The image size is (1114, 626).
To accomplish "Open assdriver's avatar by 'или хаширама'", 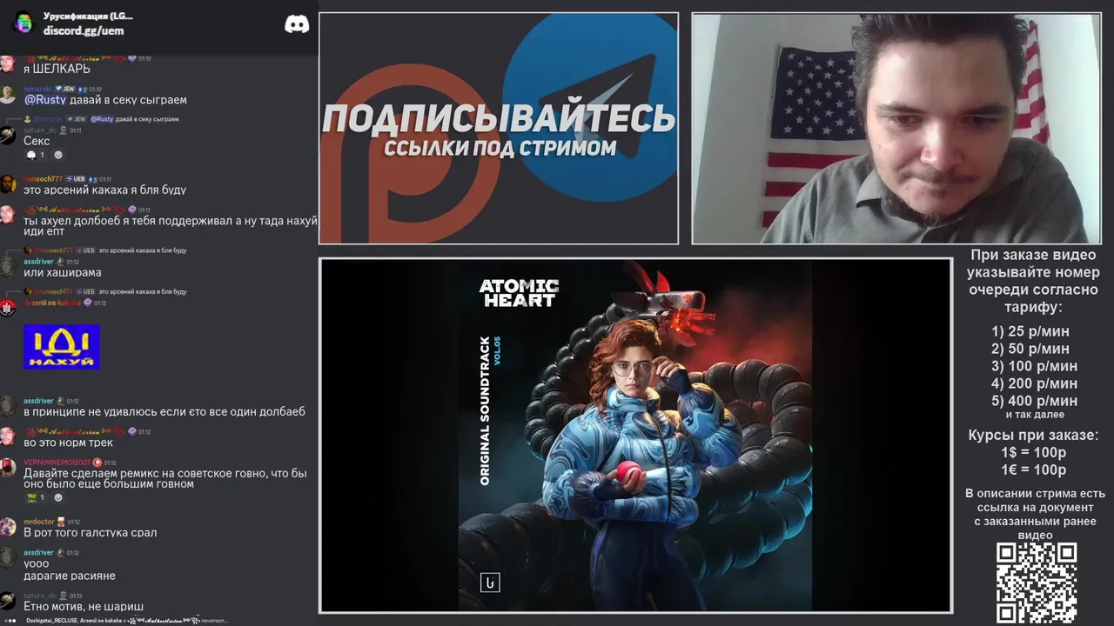I will [8, 267].
